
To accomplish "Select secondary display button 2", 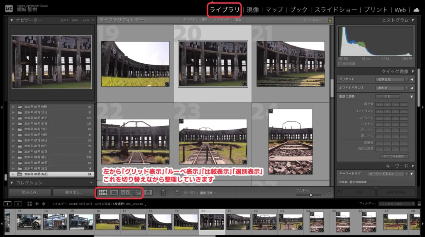I will [x=17, y=204].
